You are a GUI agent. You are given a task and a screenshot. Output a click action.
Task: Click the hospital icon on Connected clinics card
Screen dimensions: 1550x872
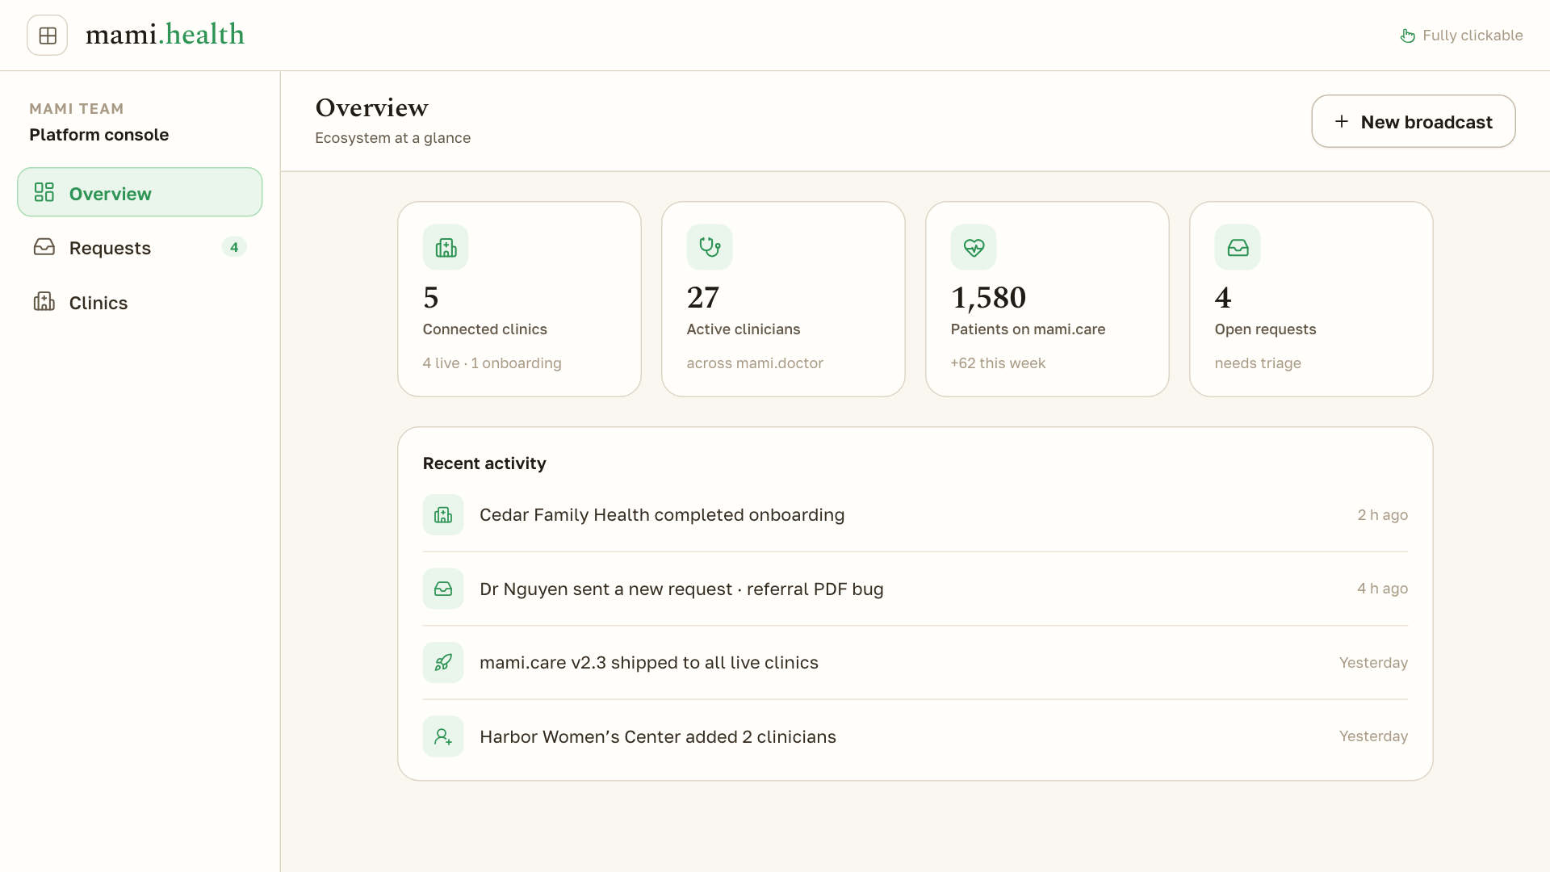(446, 247)
